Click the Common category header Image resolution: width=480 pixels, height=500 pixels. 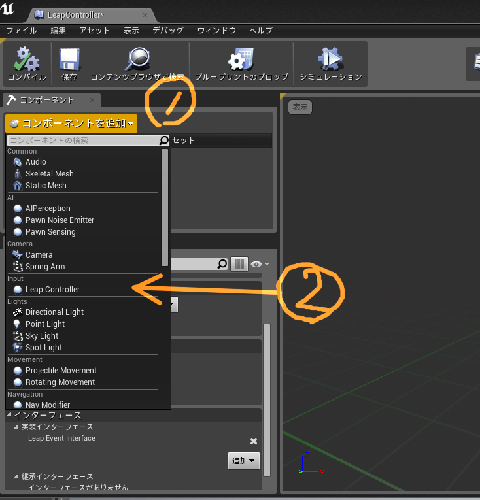(x=22, y=151)
